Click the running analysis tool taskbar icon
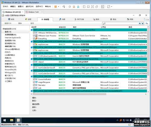151x127 pixels. (18, 120)
